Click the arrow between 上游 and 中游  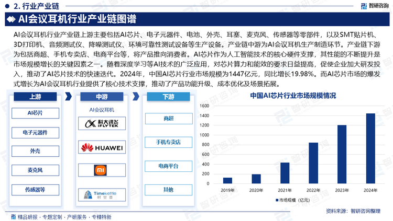click(x=69, y=97)
